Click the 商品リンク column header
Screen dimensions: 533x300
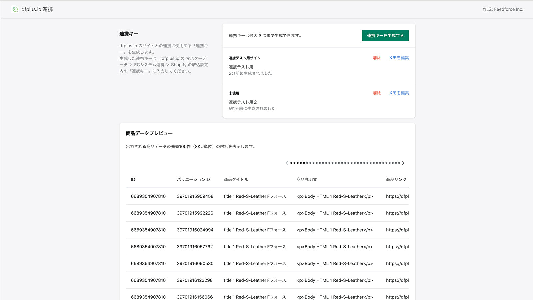(396, 180)
